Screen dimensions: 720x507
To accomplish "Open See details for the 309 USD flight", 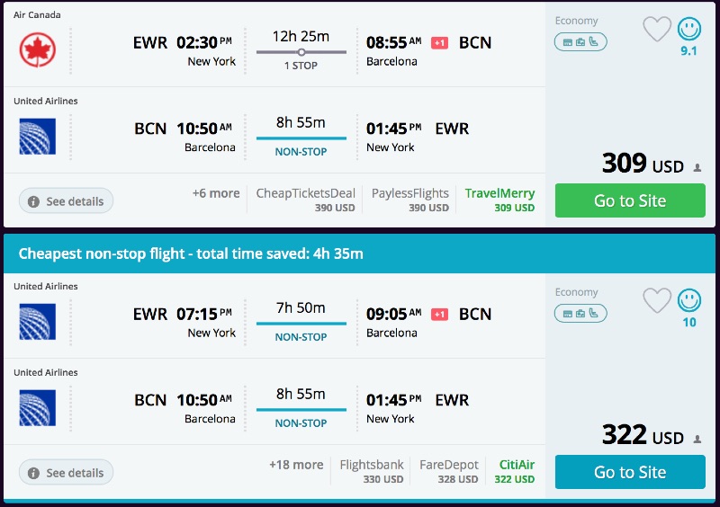I will pos(67,200).
